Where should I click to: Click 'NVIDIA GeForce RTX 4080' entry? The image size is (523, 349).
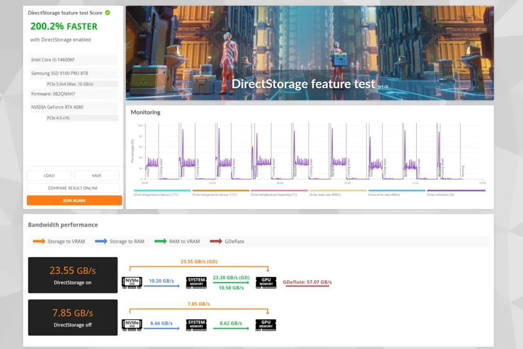[x=73, y=107]
